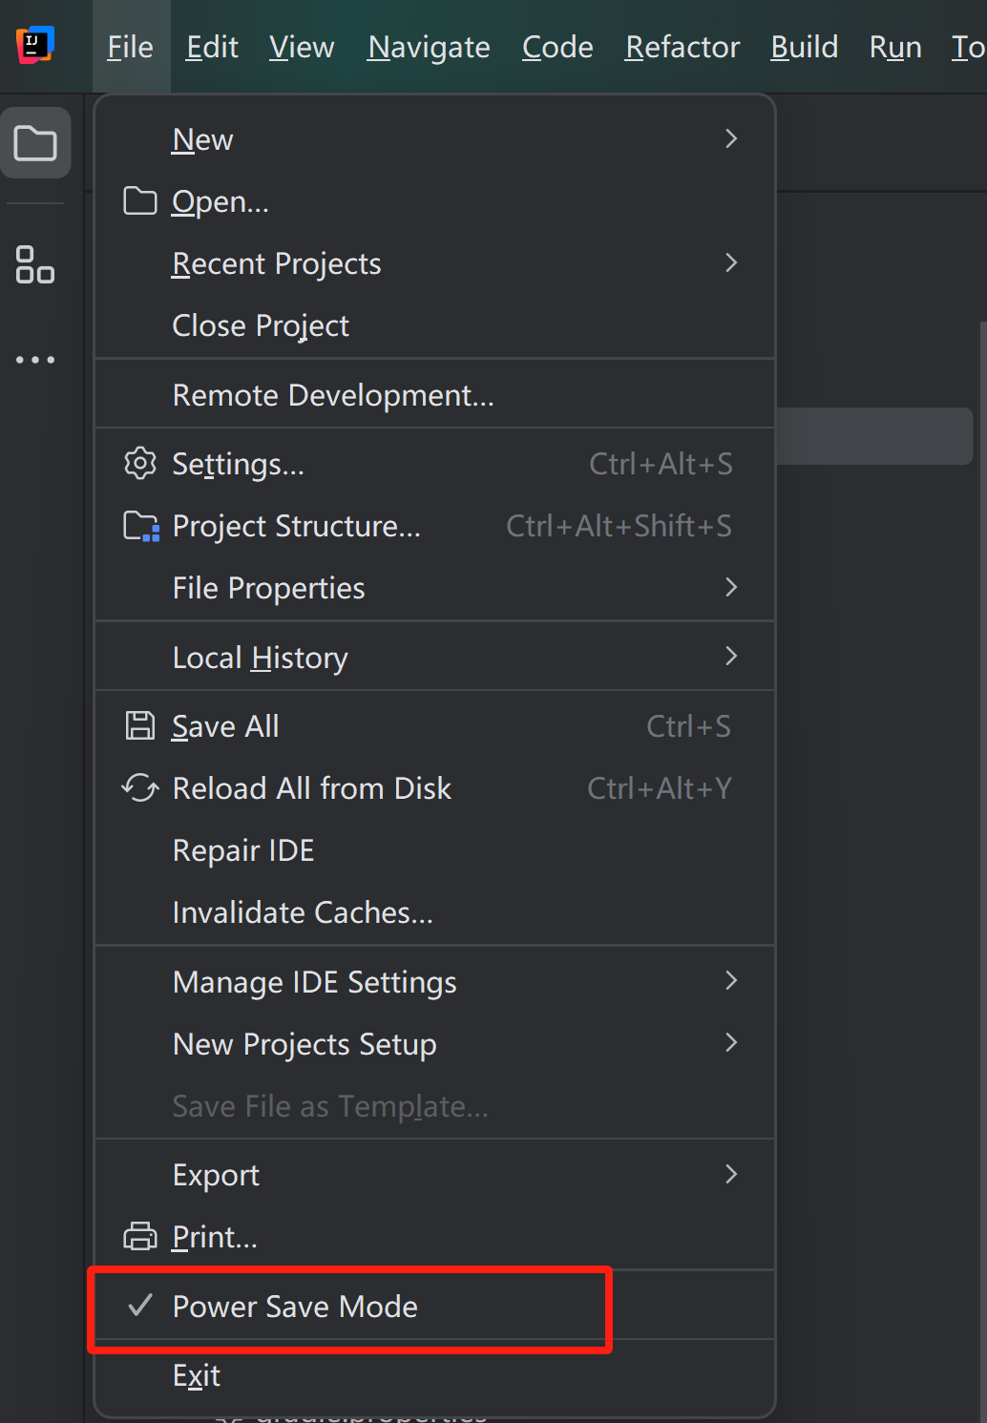Open the Refactor menu

coord(682,47)
